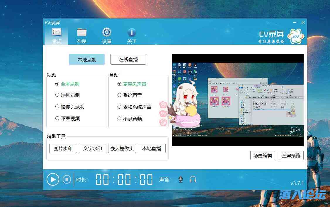
Task: Click the headphones sound icon
Action: (193, 179)
